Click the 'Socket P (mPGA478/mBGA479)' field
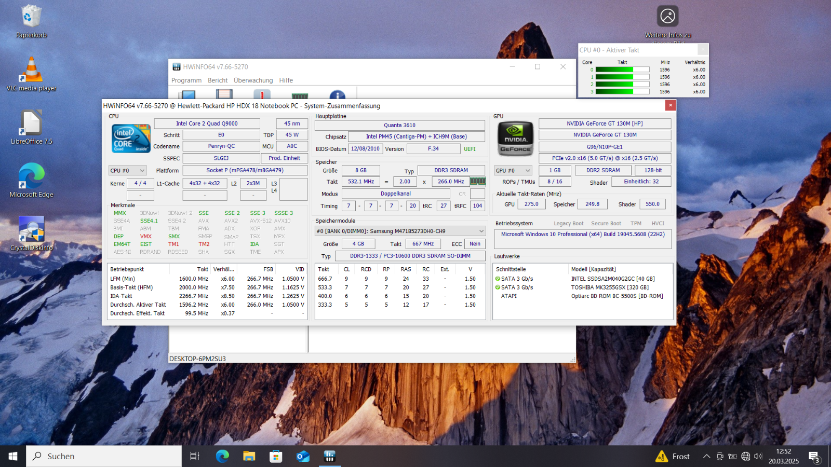 click(x=245, y=170)
